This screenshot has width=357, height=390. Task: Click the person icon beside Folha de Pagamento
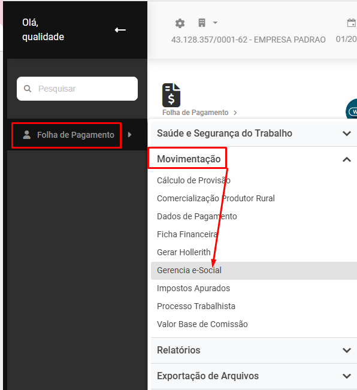coord(27,135)
